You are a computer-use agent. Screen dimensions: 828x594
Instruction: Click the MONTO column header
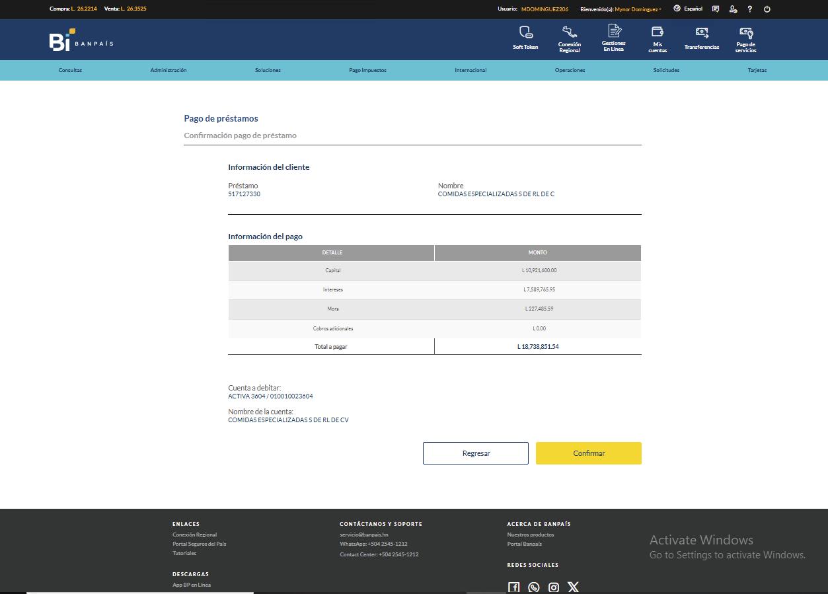(x=538, y=252)
